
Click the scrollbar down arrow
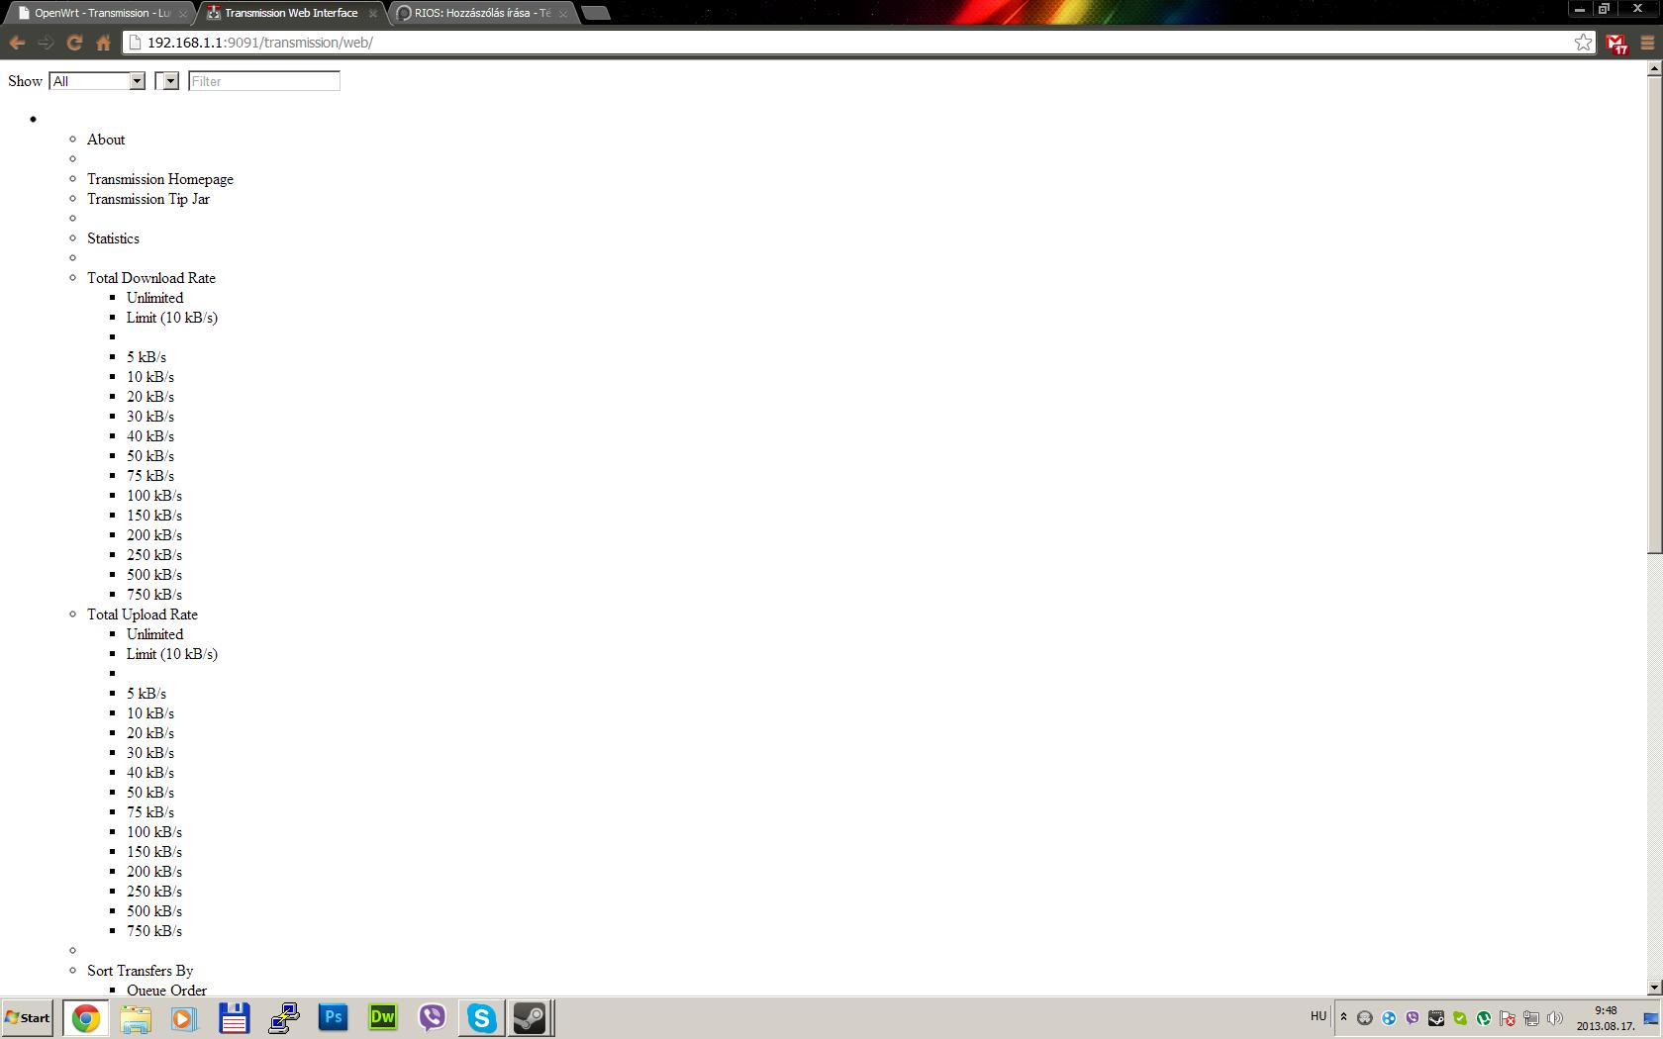(1654, 988)
